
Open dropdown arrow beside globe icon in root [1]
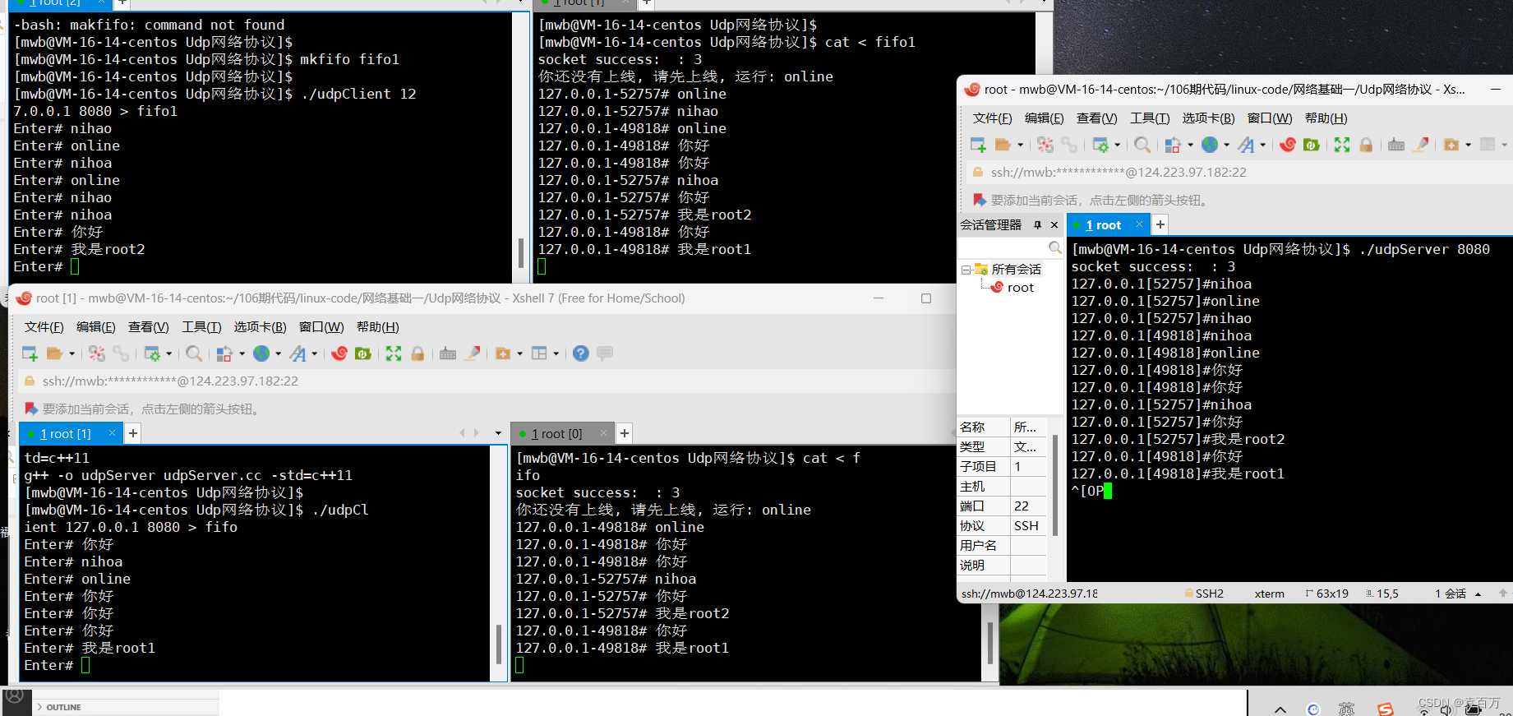(278, 354)
